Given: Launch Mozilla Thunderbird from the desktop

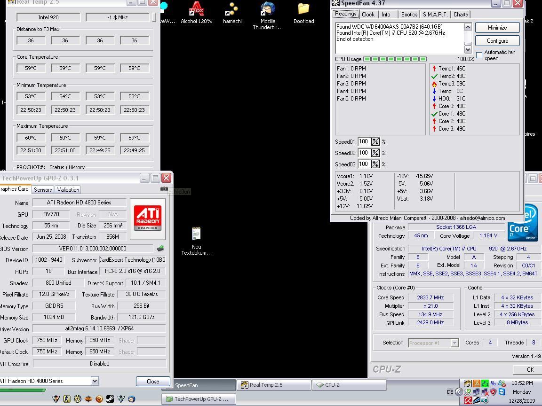Looking at the screenshot, I should [268, 16].
